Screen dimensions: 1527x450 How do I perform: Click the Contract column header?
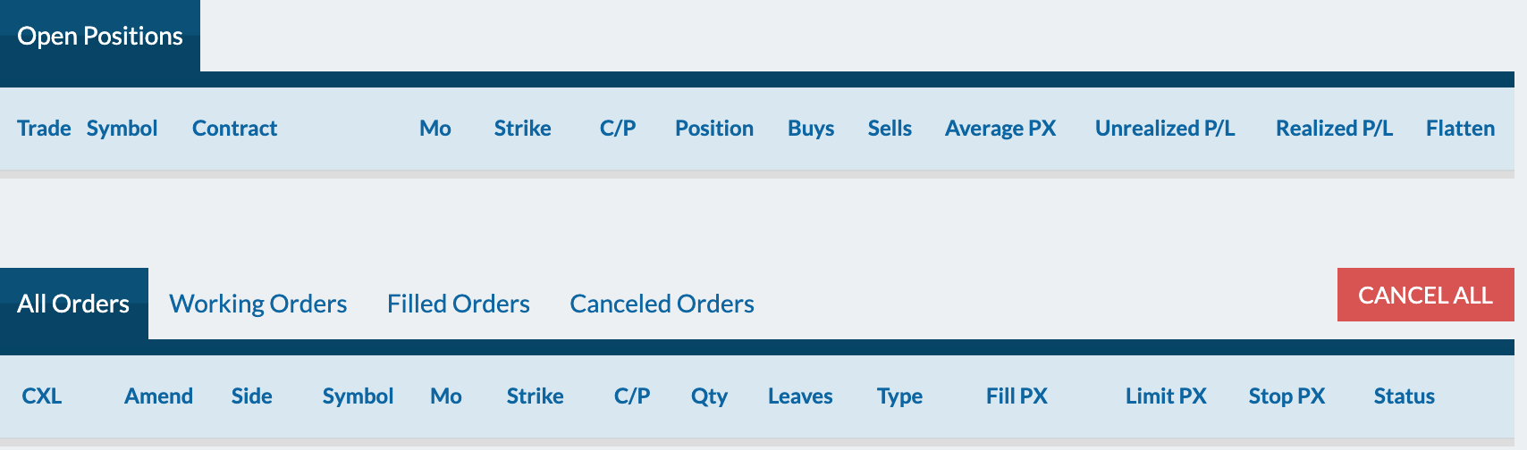tap(234, 129)
